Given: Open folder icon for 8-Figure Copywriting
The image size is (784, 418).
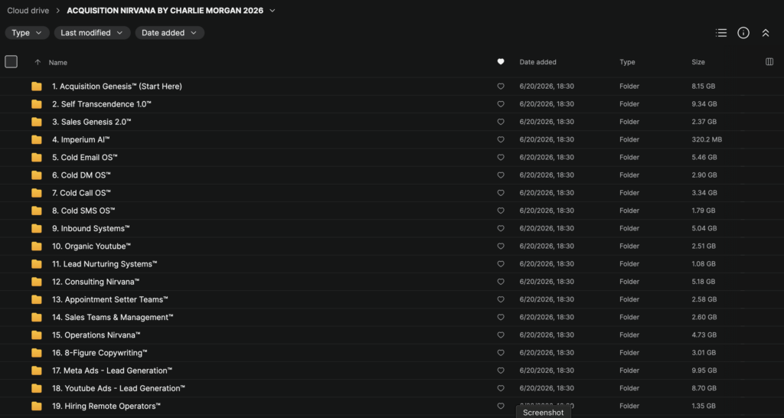Looking at the screenshot, I should [37, 353].
